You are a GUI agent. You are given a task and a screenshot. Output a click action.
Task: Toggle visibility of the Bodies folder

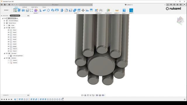7,28
